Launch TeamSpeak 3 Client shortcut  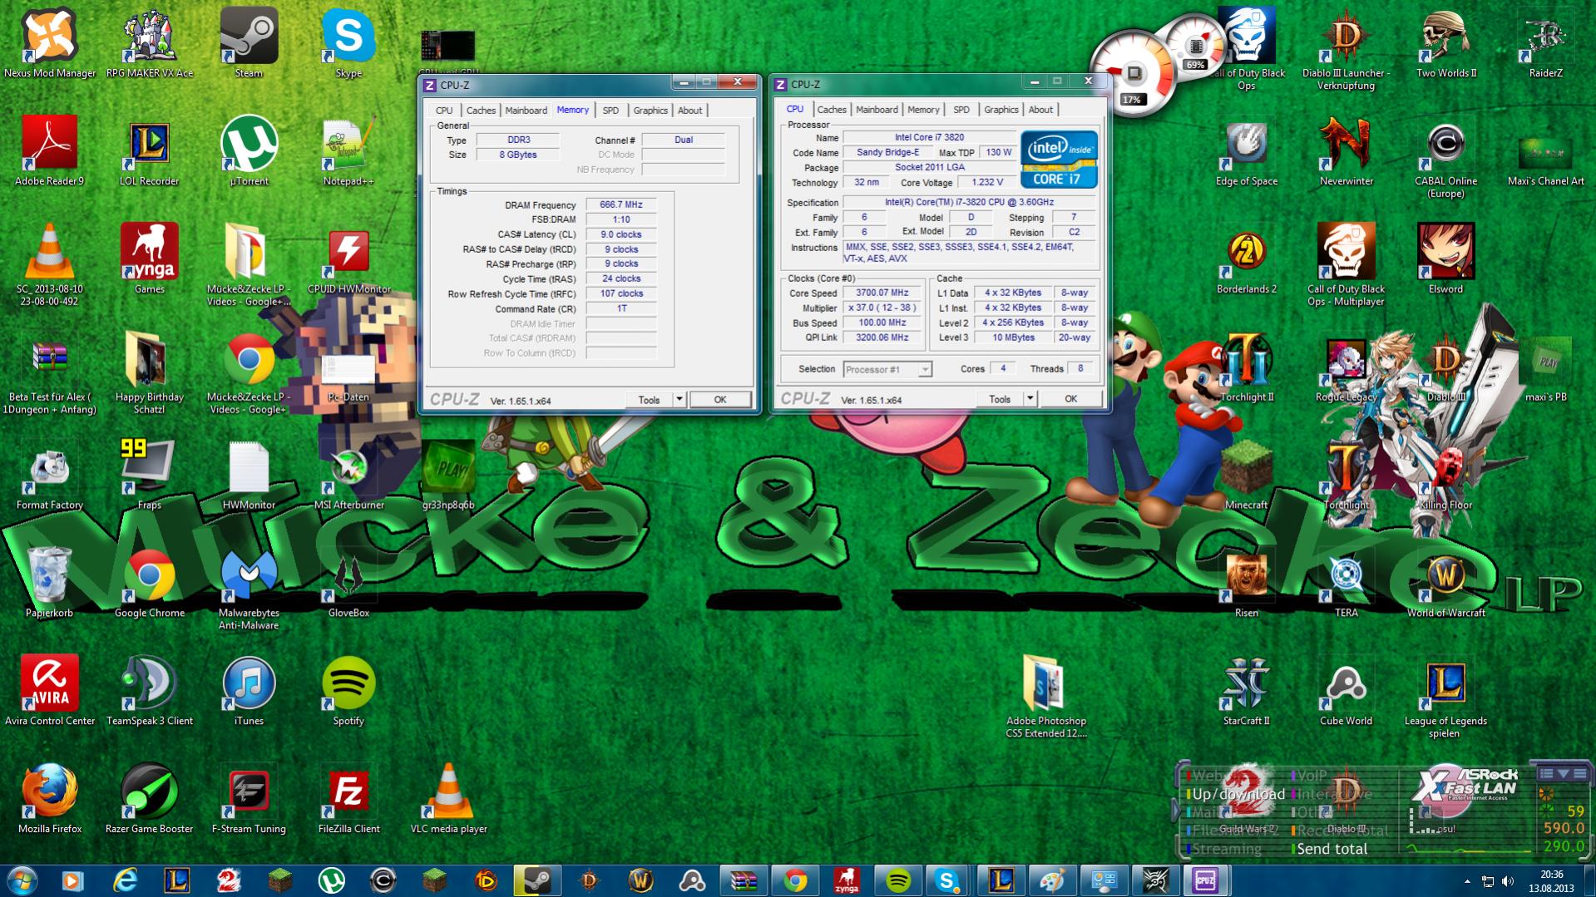click(149, 690)
